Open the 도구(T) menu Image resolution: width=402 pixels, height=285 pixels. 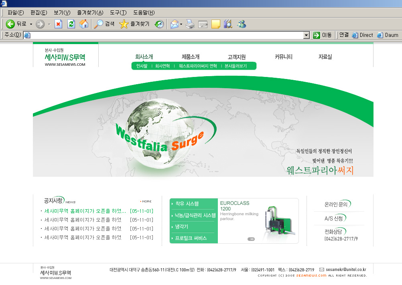pos(118,12)
